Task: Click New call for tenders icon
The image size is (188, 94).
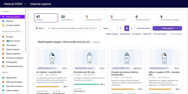Action: point(3,86)
